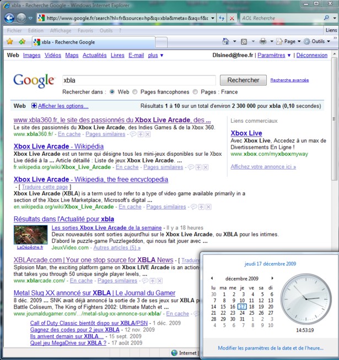Expand Google plus menu
The height and width of the screenshot is (360, 339).
point(155,56)
